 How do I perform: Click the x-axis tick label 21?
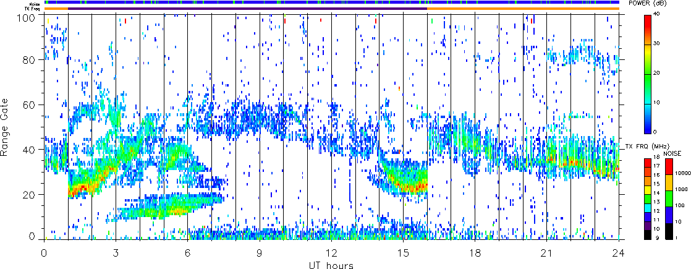pyautogui.click(x=547, y=254)
